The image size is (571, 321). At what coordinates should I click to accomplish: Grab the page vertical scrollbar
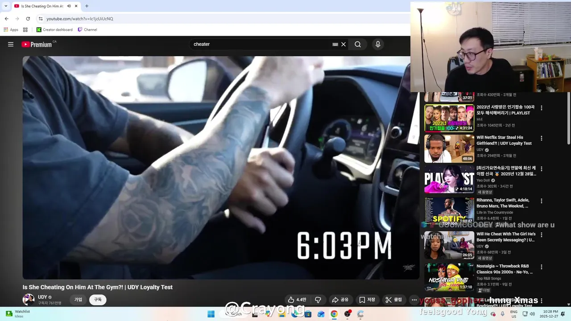568,118
